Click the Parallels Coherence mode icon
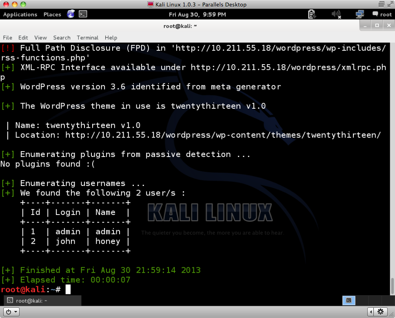The height and width of the screenshot is (318, 395). point(382,4)
